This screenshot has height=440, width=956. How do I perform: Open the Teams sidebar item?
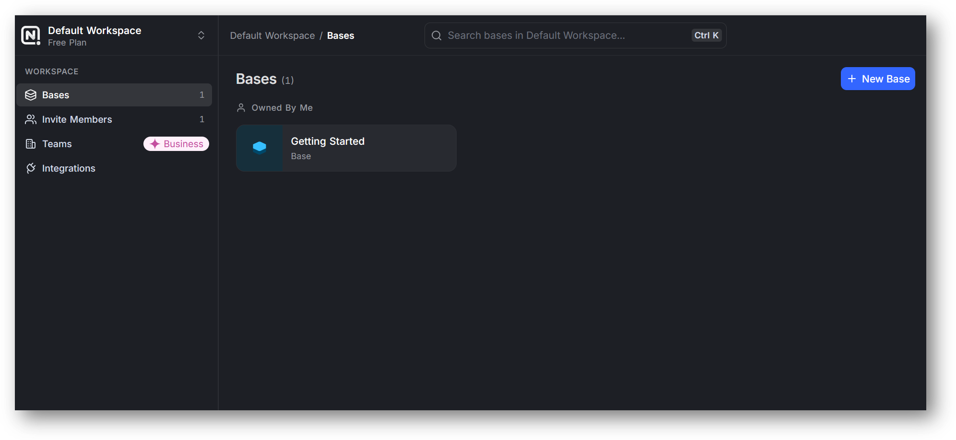[x=114, y=144]
